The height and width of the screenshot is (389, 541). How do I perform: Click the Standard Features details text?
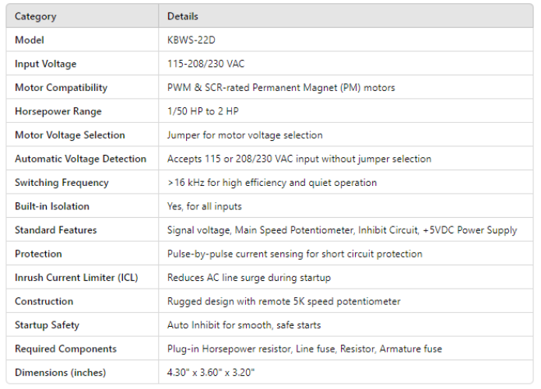point(342,230)
